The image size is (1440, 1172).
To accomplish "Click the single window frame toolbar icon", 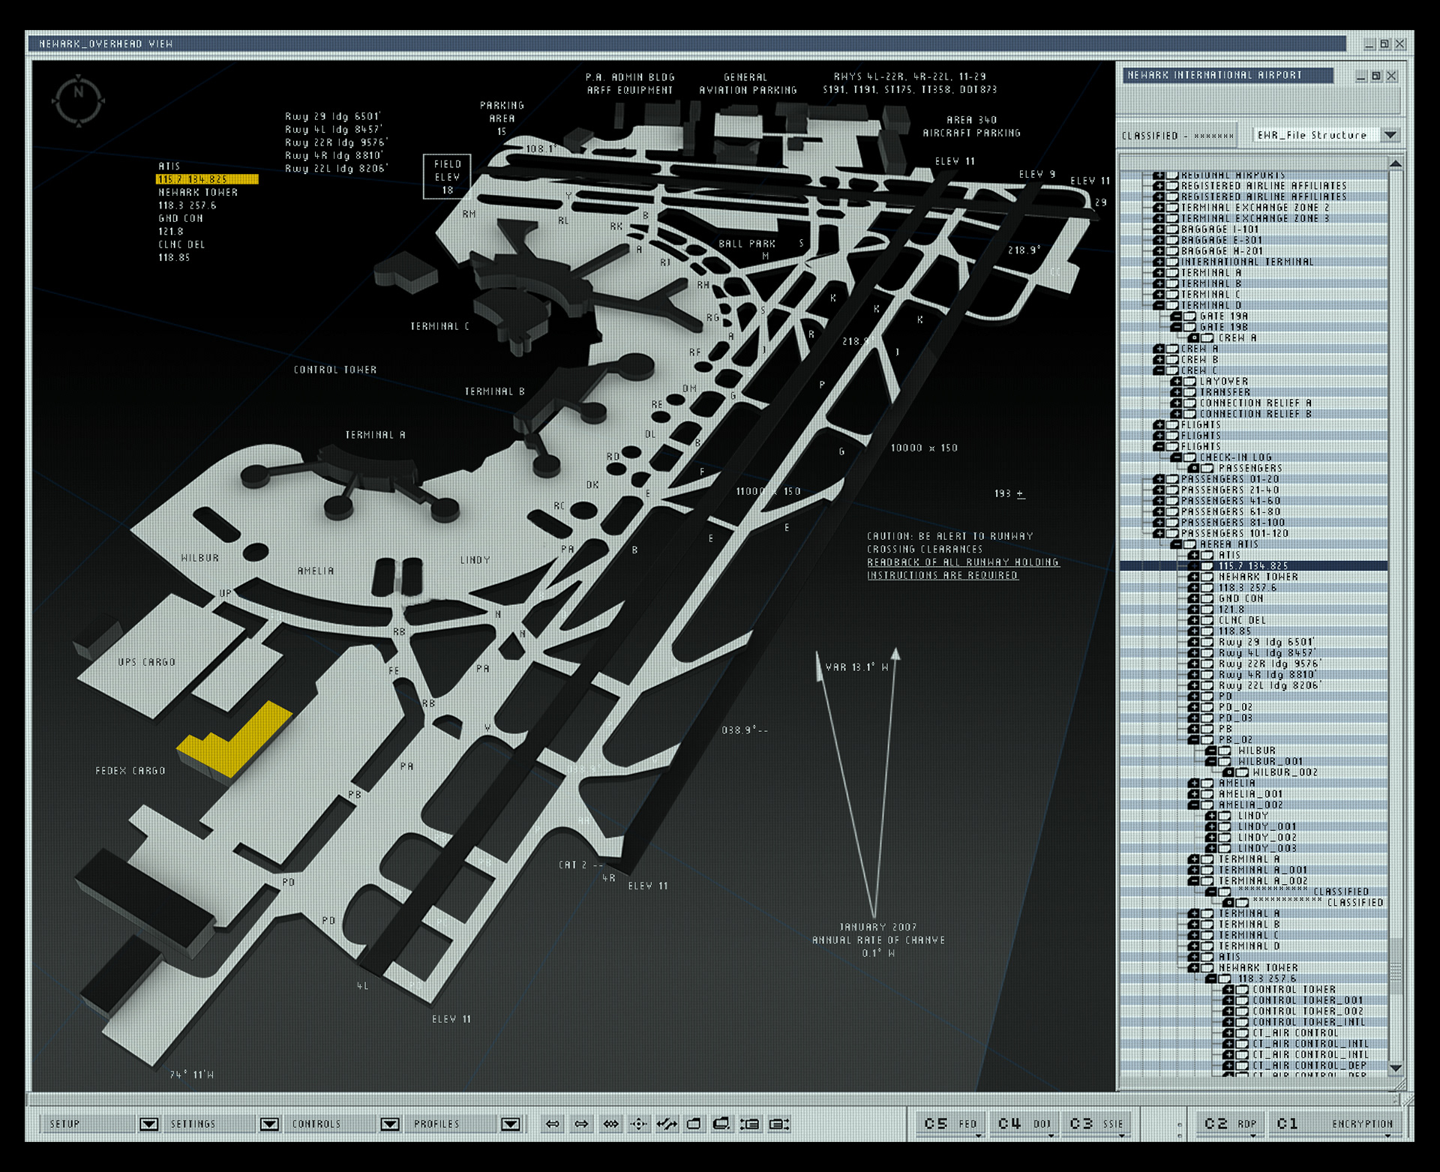I will click(x=694, y=1123).
